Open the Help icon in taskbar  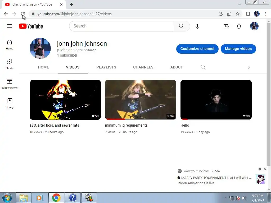pyautogui.click(x=73, y=198)
